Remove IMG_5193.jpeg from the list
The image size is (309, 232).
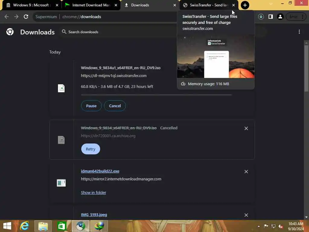[x=246, y=215]
